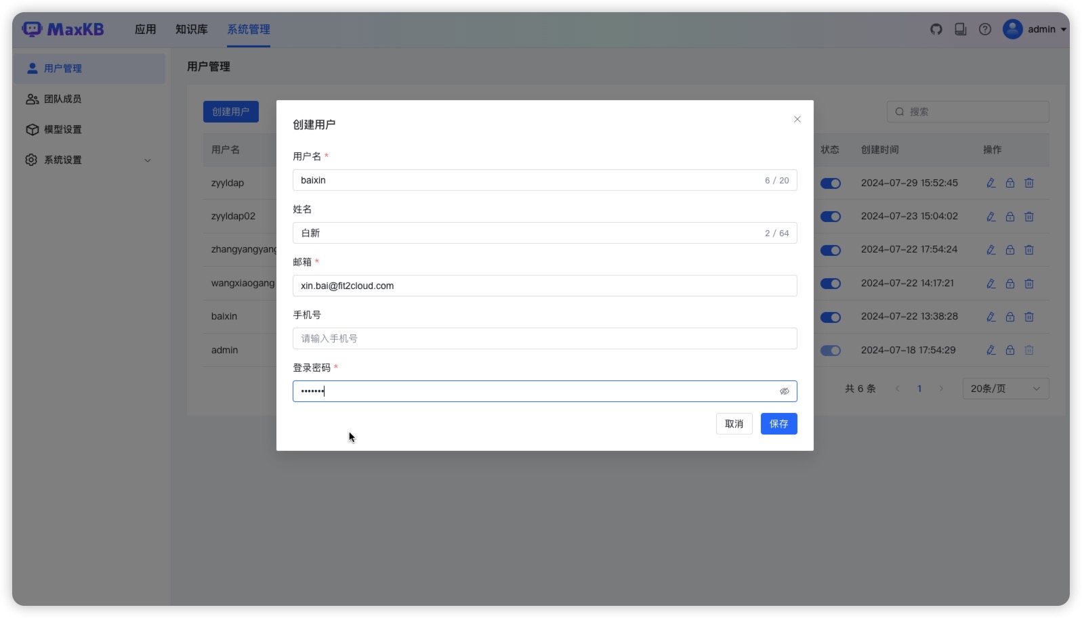Click the admin user avatar icon
Screen dimensions: 1082x618
[1012, 29]
